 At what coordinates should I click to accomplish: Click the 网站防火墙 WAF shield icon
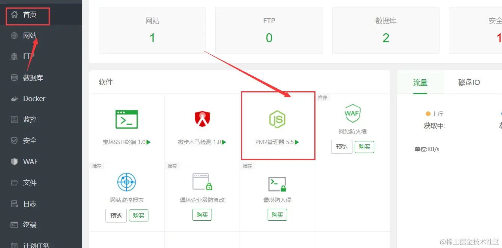pos(352,113)
